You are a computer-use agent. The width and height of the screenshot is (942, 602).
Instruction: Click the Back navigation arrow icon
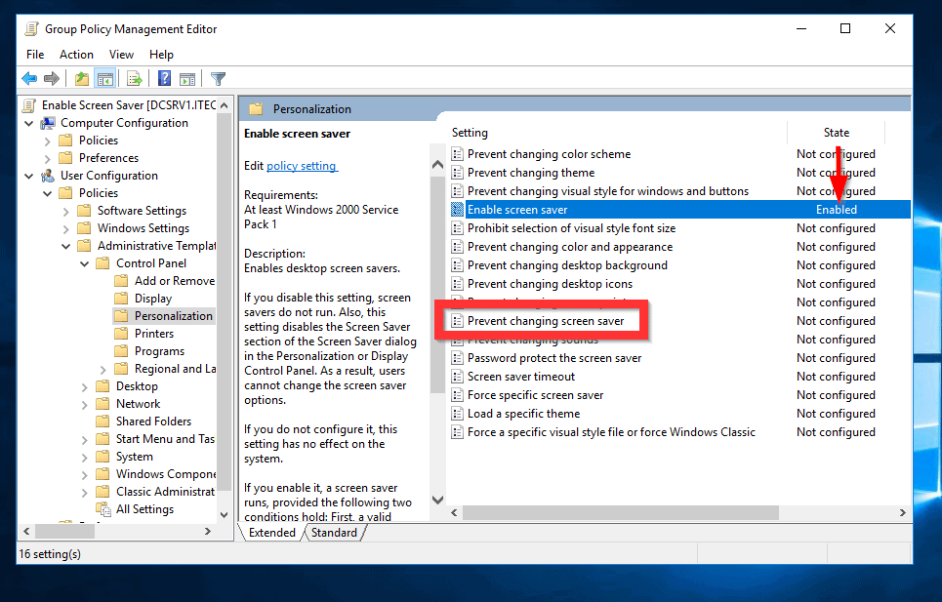[29, 78]
